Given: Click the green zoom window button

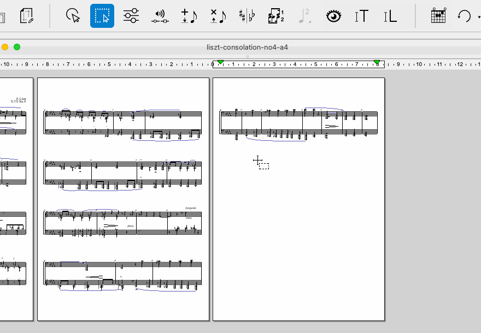Looking at the screenshot, I should (17, 47).
